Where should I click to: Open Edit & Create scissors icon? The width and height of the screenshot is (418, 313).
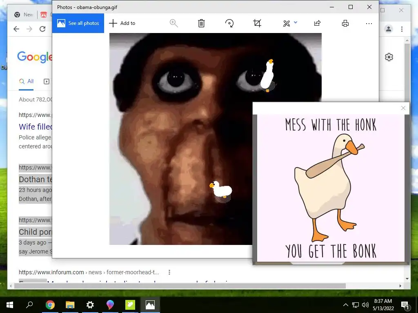287,23
